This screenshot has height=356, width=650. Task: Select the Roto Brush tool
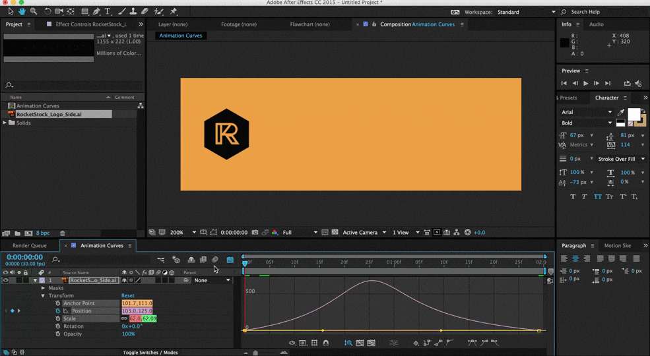coord(159,12)
